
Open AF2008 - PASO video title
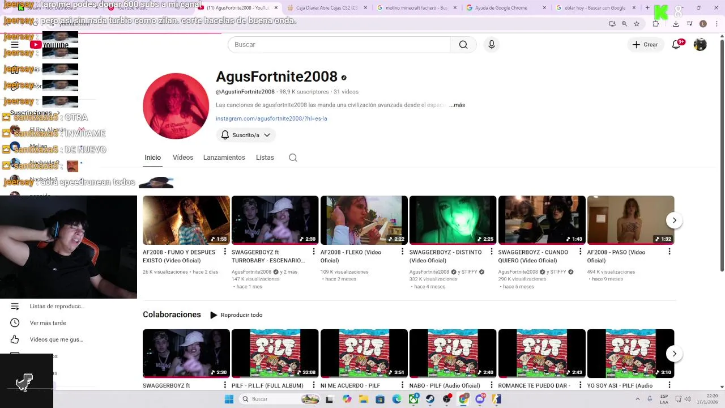click(x=616, y=256)
